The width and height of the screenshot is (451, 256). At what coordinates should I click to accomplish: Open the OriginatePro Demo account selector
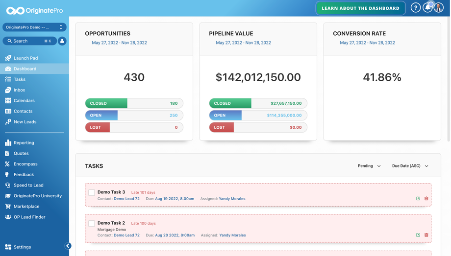(34, 27)
